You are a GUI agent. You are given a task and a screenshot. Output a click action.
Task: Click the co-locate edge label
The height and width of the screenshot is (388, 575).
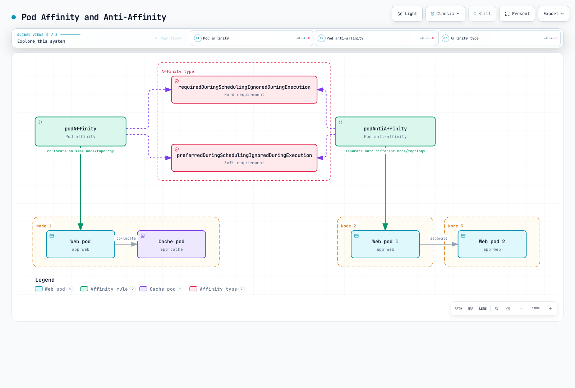coord(126,239)
